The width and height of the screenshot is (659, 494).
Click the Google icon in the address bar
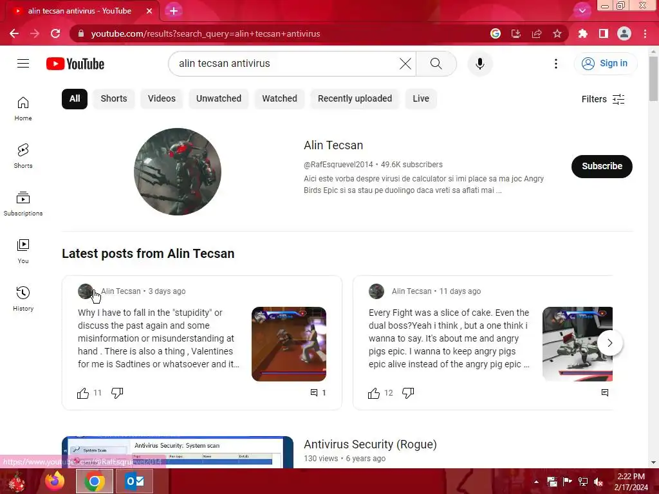(x=496, y=33)
